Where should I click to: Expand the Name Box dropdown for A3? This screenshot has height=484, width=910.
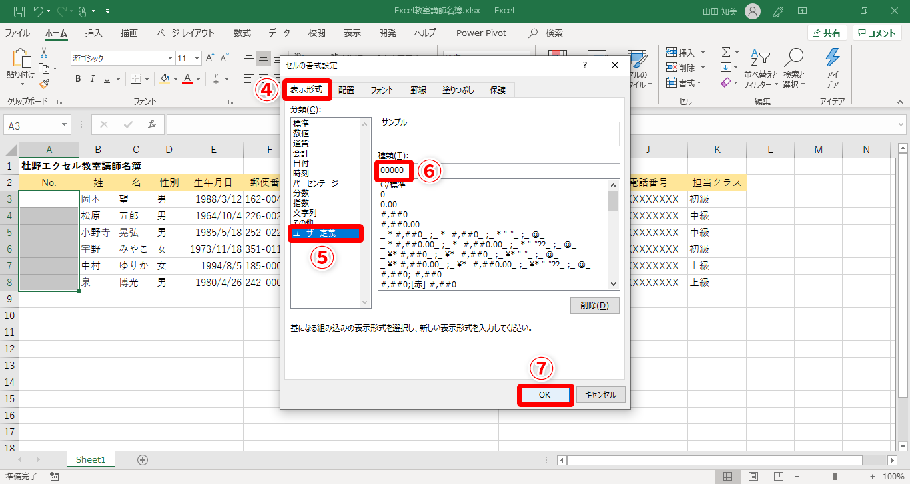(x=65, y=124)
